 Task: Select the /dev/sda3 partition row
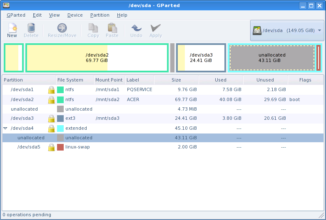click(x=163, y=119)
